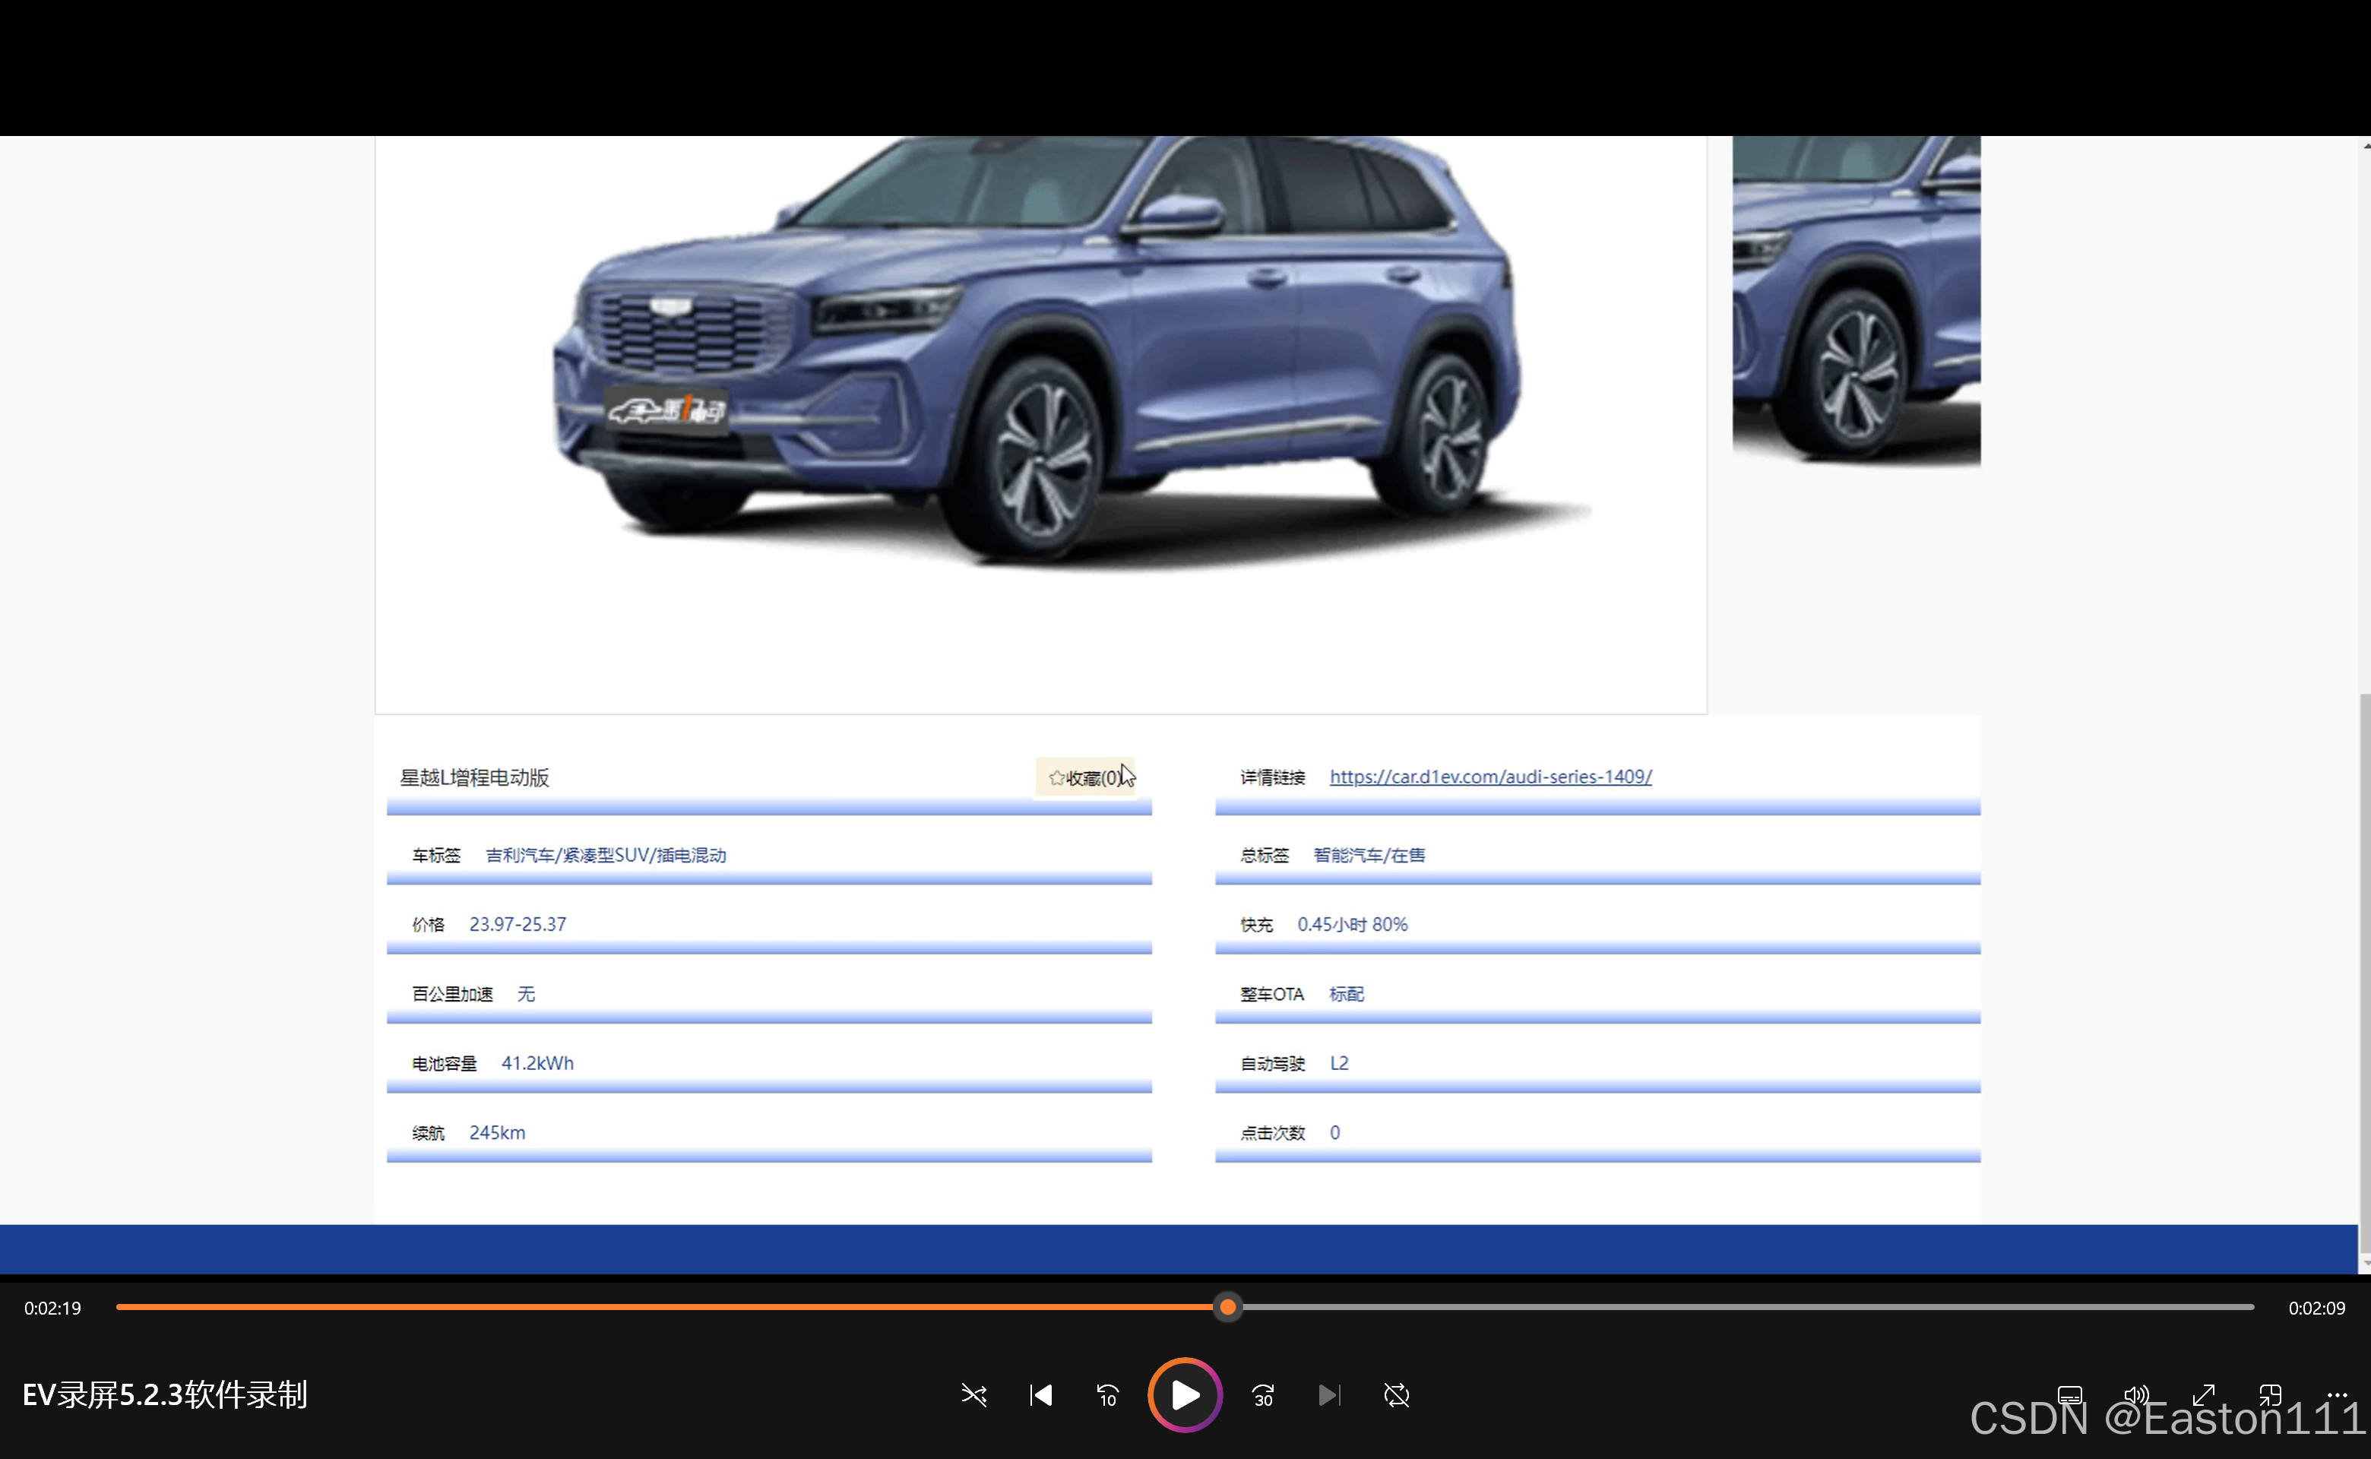Toggle repeat mode
Screen dimensions: 2371x1459
tap(1396, 1395)
